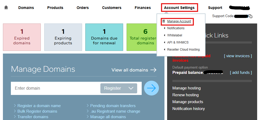Open the Register action dropdown
Viewport: 259px width, 120px height.
coord(119,88)
